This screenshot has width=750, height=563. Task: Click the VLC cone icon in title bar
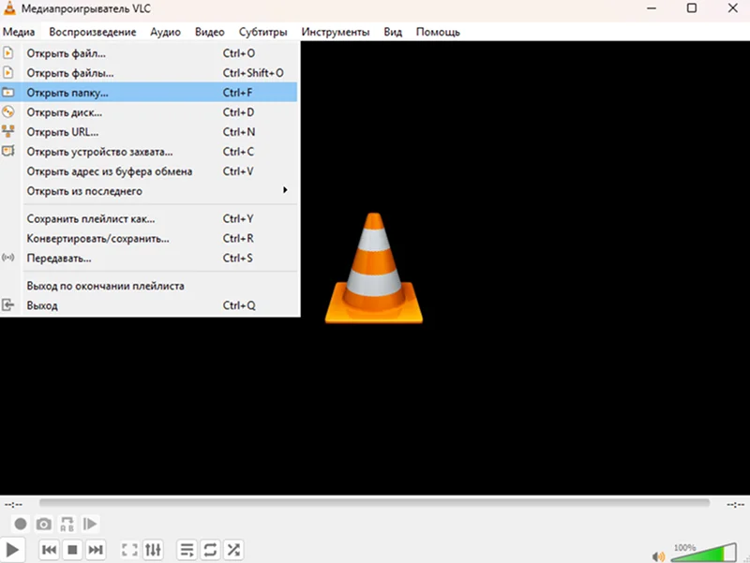(9, 8)
